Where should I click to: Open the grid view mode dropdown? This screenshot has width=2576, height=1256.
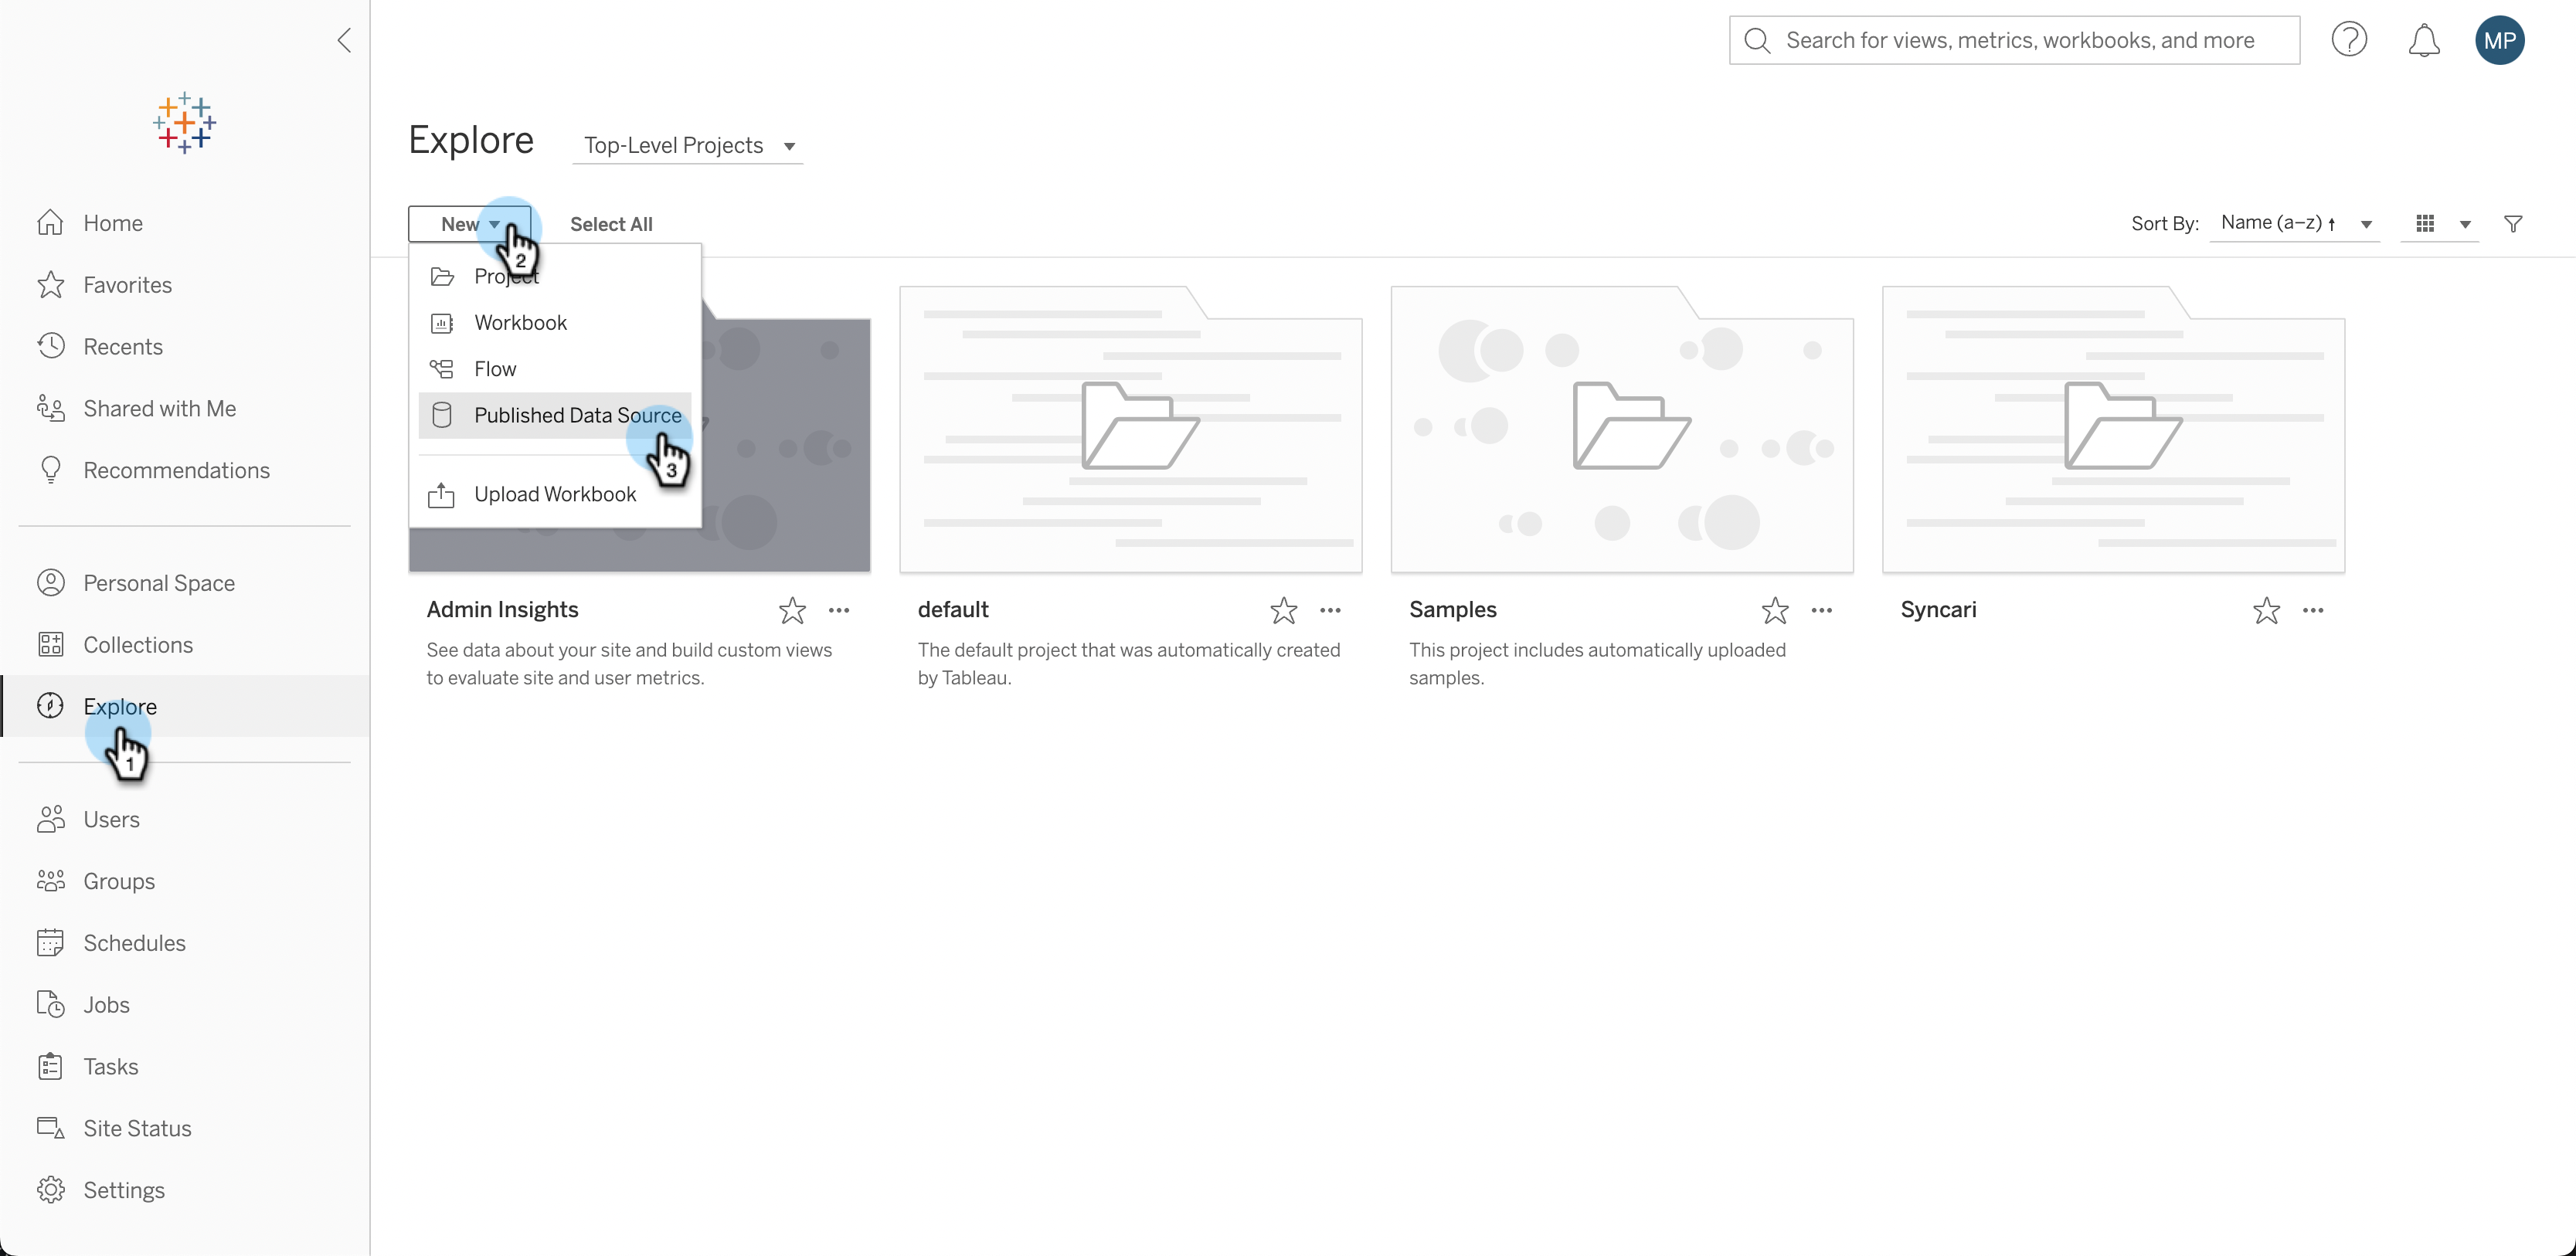(x=2440, y=224)
